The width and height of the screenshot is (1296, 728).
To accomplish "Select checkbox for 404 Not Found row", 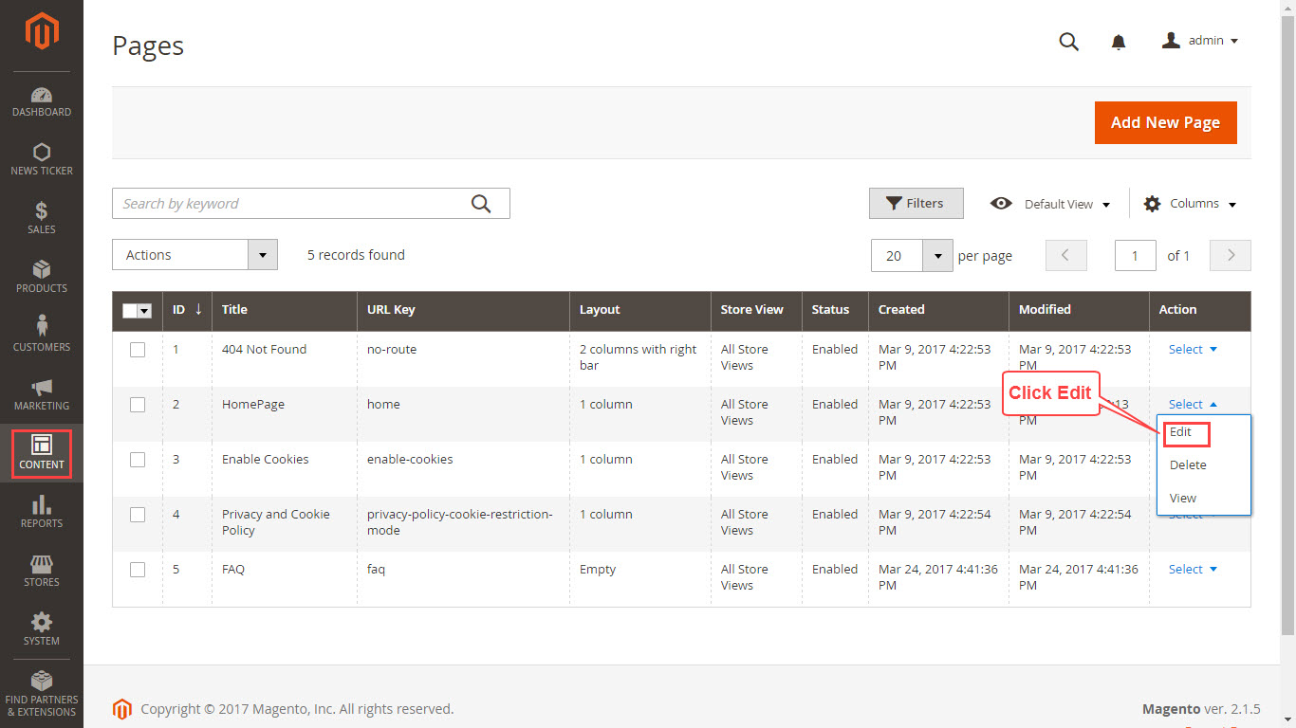I will click(138, 350).
